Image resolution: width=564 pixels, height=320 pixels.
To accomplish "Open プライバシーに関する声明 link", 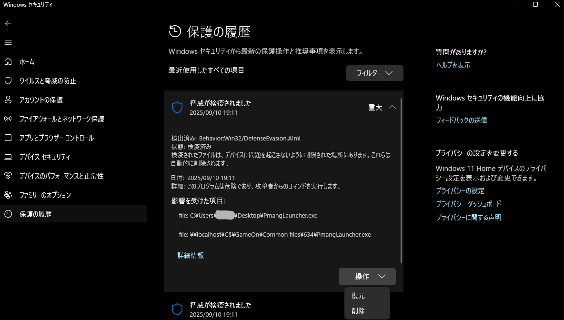I will click(x=468, y=217).
